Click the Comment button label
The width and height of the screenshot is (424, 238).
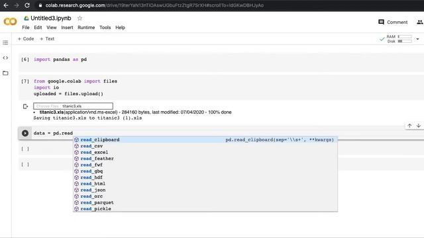click(x=397, y=22)
